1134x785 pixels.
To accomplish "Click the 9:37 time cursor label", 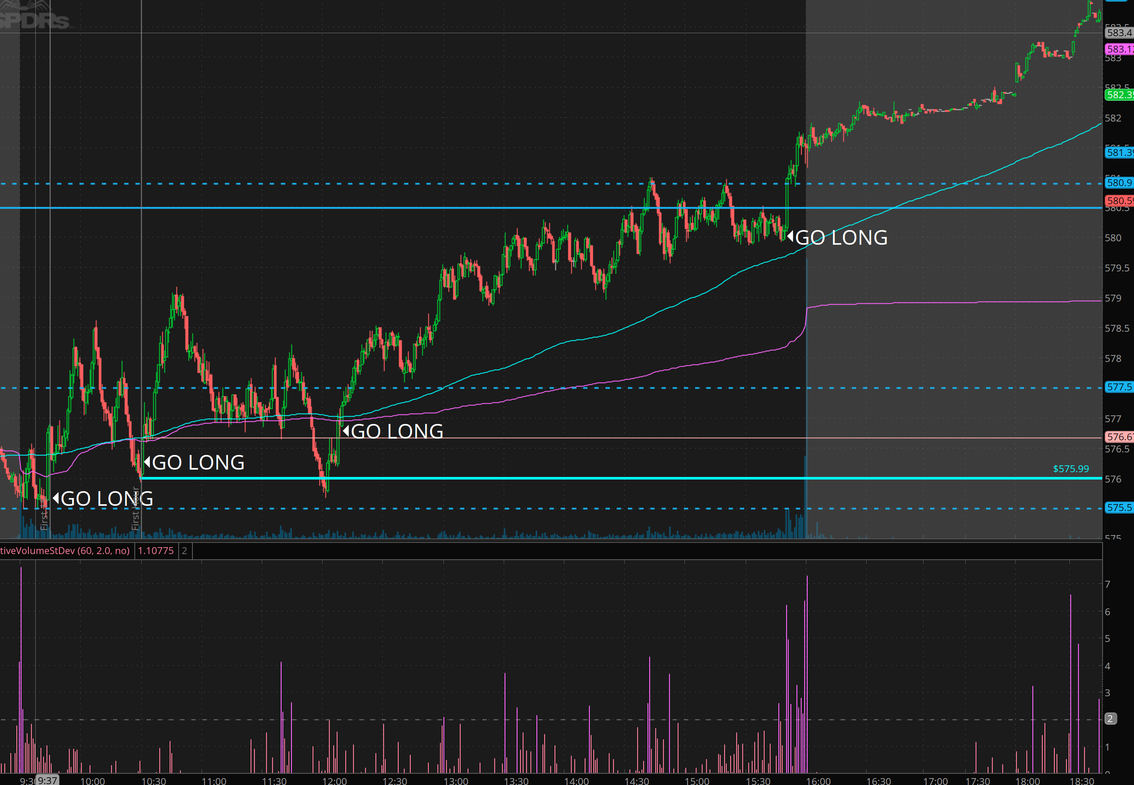I will 48,780.
